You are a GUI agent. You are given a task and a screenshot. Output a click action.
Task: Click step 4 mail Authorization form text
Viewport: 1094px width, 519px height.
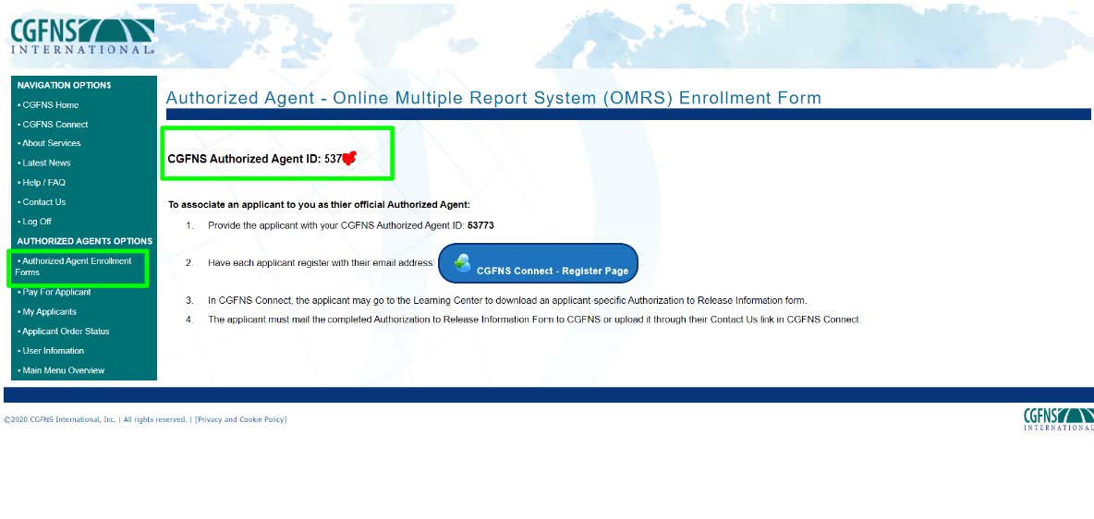pos(534,320)
